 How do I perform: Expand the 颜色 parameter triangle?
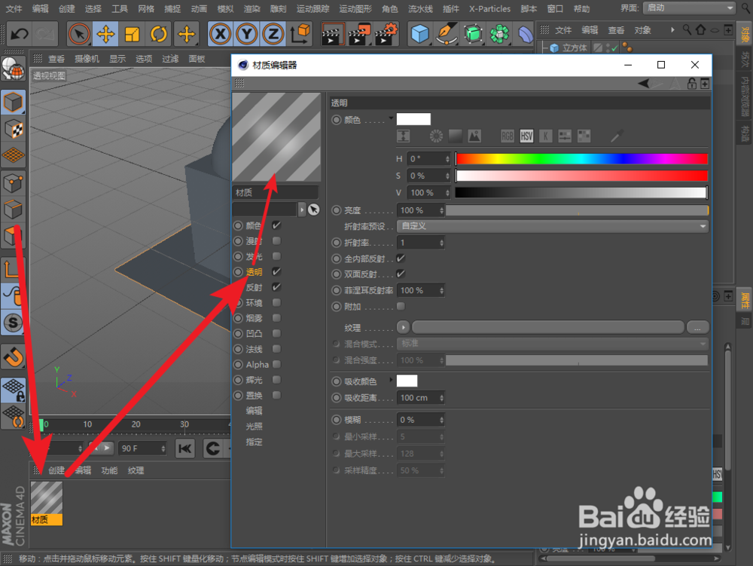(x=391, y=118)
